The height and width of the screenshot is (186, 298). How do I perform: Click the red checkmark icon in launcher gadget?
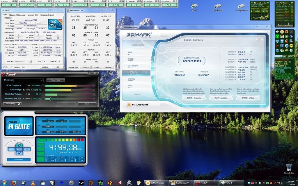point(277,46)
